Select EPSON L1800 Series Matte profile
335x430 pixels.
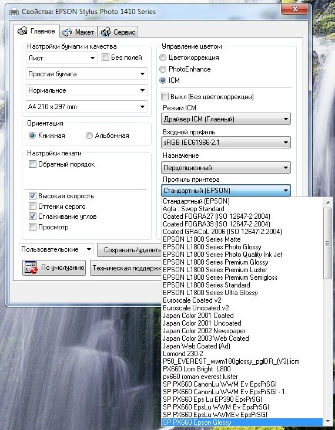(x=242, y=239)
